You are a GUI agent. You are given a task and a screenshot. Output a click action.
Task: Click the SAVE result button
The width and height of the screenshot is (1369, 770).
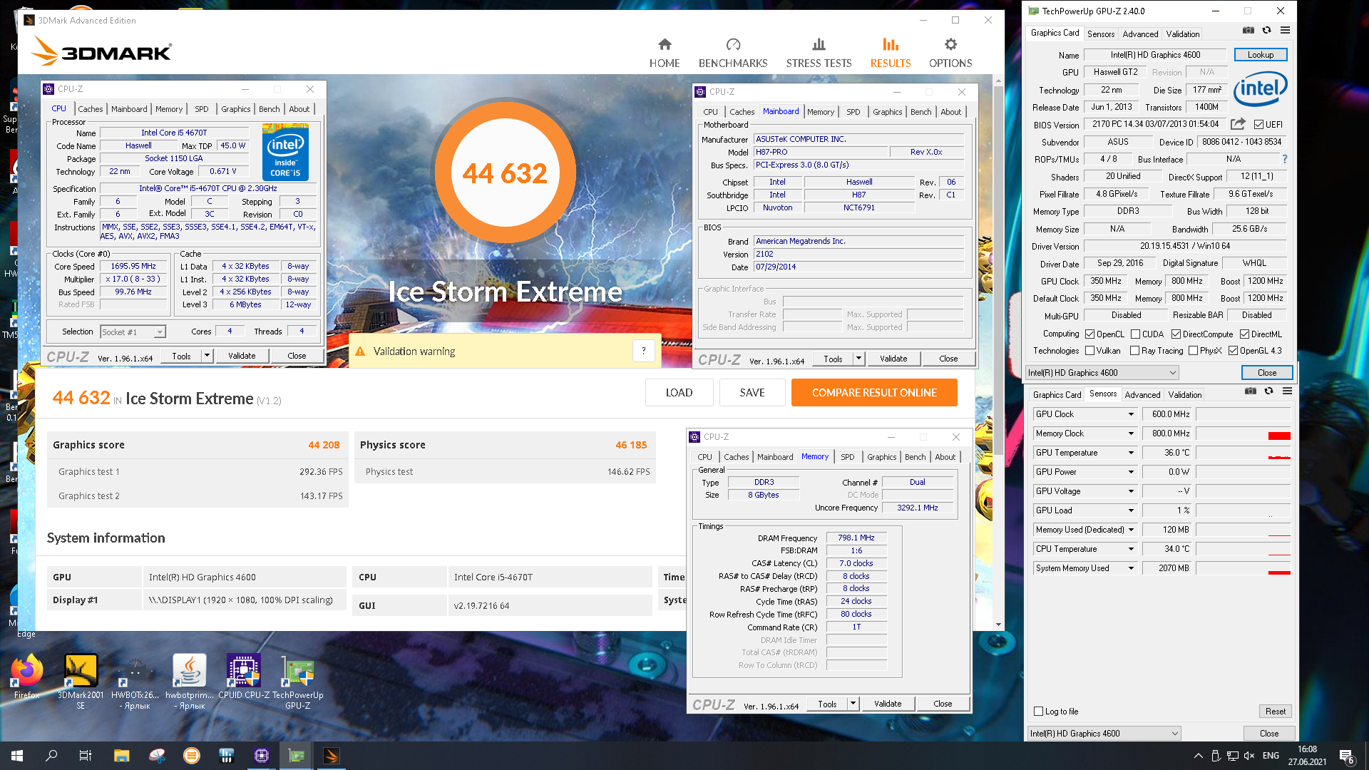pos(752,392)
